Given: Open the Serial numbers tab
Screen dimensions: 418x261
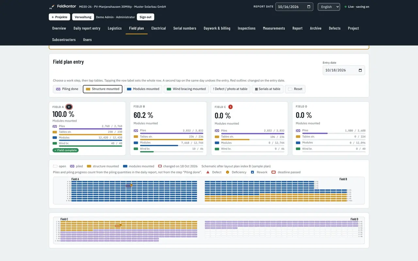Looking at the screenshot, I should (x=185, y=28).
